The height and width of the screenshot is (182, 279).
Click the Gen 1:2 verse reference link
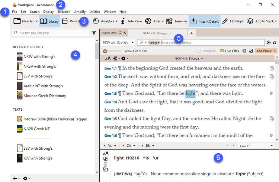(111, 77)
